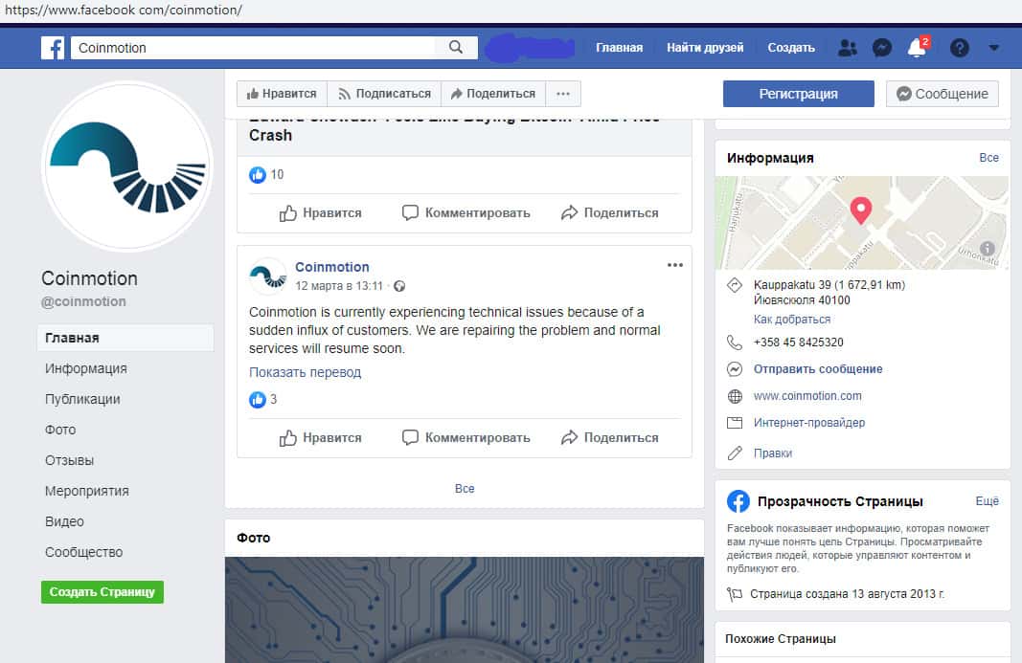Click the Сообщение button

tap(942, 94)
